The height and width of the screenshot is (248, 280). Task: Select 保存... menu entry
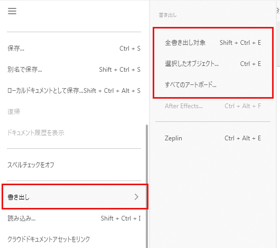pos(74,49)
